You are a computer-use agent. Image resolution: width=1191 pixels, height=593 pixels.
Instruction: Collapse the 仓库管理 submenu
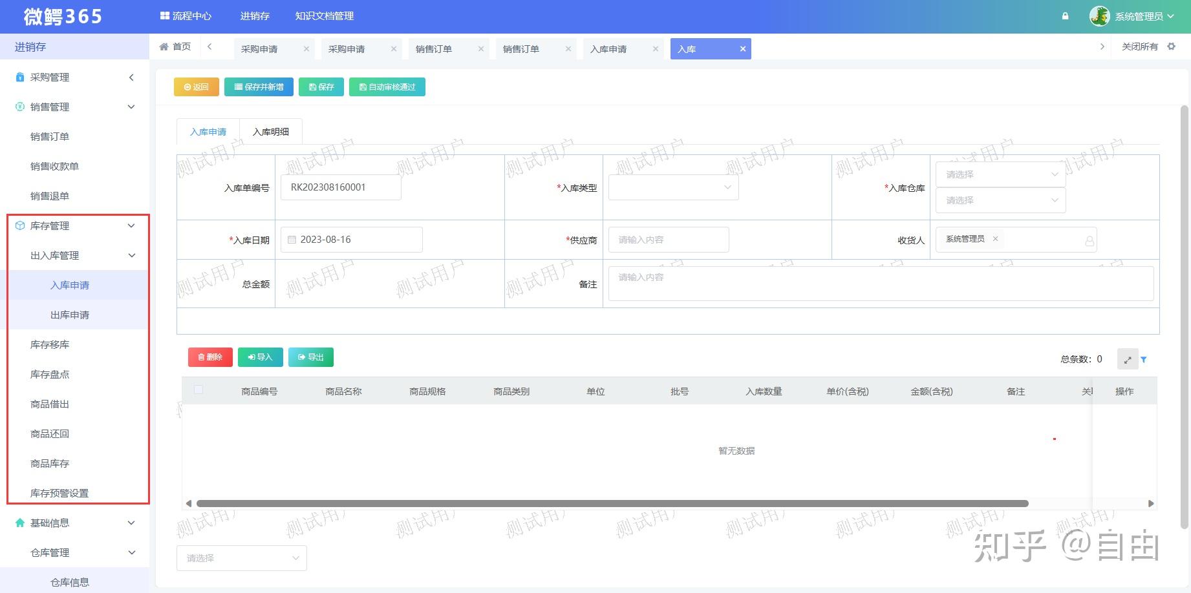click(x=131, y=553)
